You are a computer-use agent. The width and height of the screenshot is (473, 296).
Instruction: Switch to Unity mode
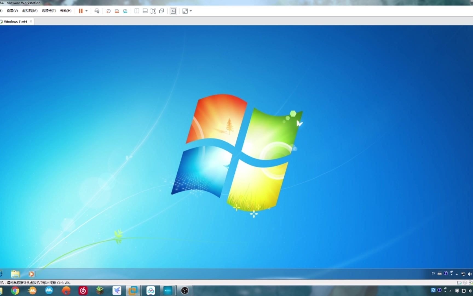coord(161,11)
